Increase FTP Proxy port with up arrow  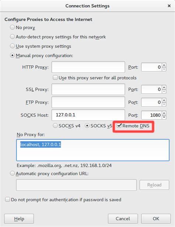point(164,100)
